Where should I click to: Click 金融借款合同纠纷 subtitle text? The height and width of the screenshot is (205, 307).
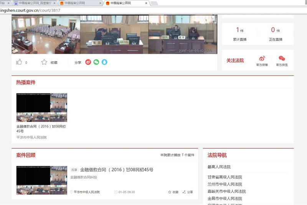84,177
